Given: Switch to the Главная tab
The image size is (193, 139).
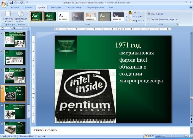Looking at the screenshot, I should 15,8.
